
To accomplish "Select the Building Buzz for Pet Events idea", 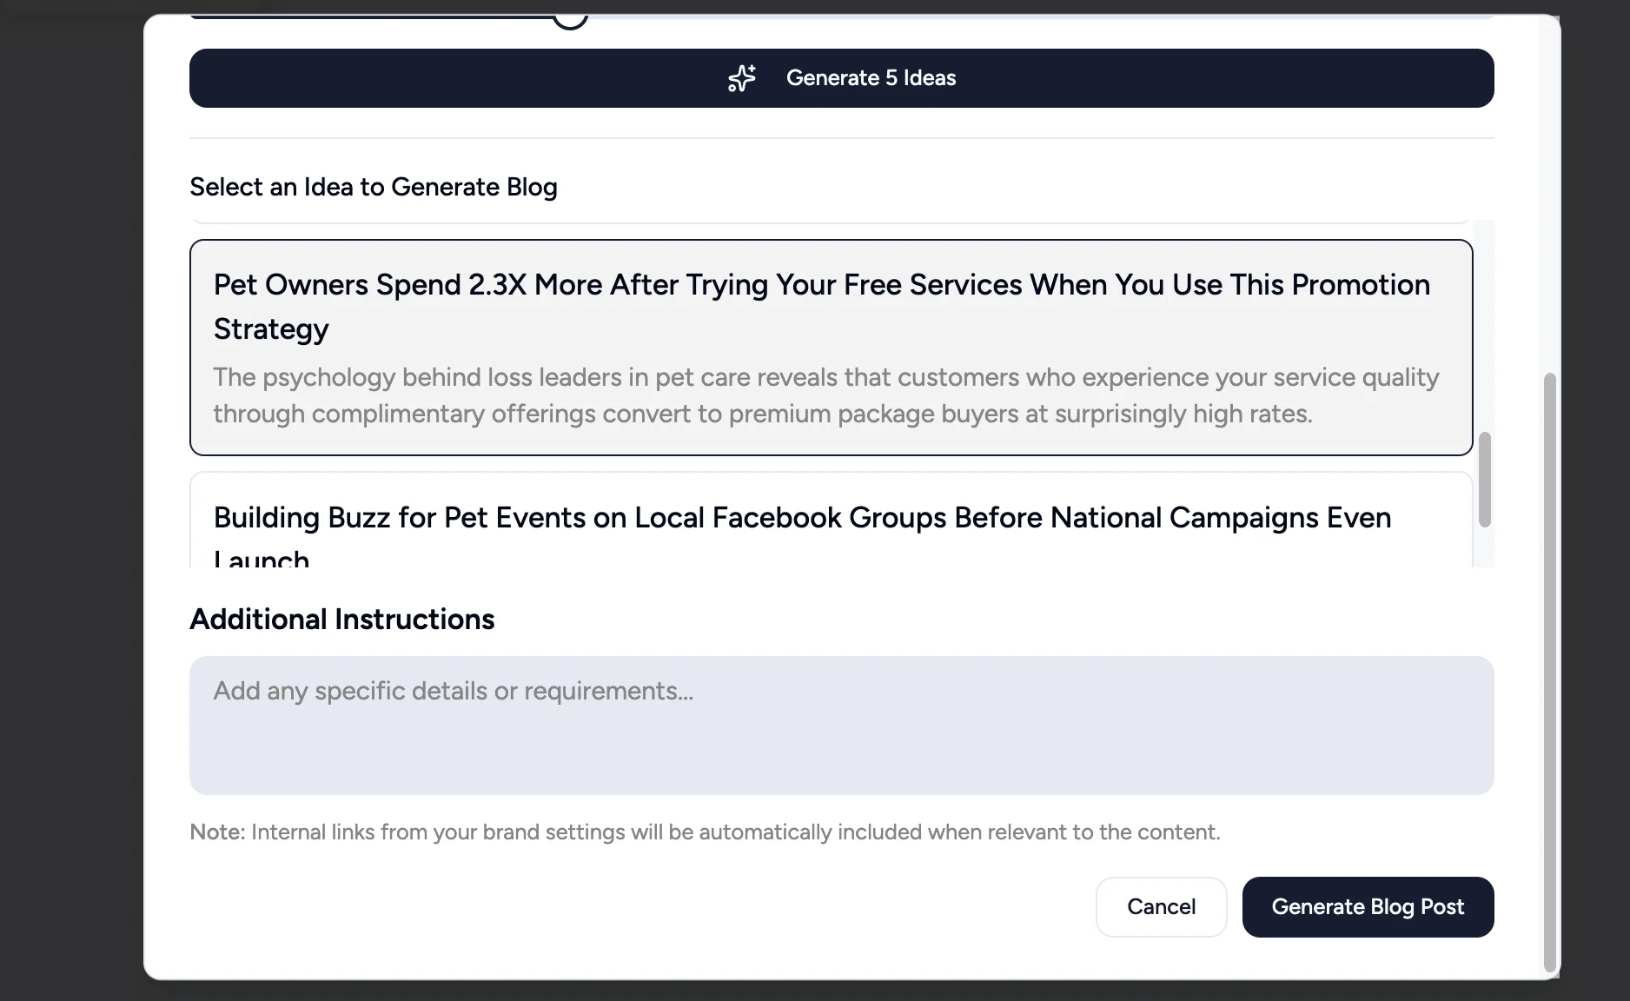I will pos(831,520).
